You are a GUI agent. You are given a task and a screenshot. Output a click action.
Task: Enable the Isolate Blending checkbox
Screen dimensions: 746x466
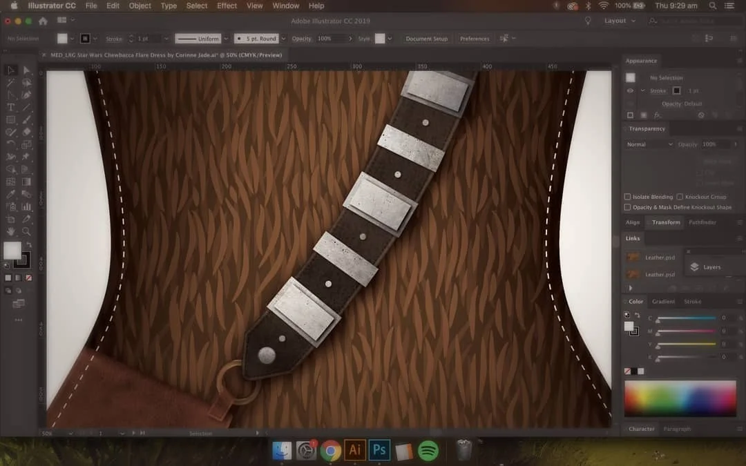pos(627,197)
